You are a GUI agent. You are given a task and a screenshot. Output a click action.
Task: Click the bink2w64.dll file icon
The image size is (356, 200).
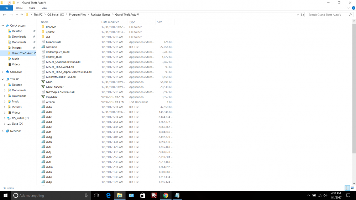click(43, 42)
